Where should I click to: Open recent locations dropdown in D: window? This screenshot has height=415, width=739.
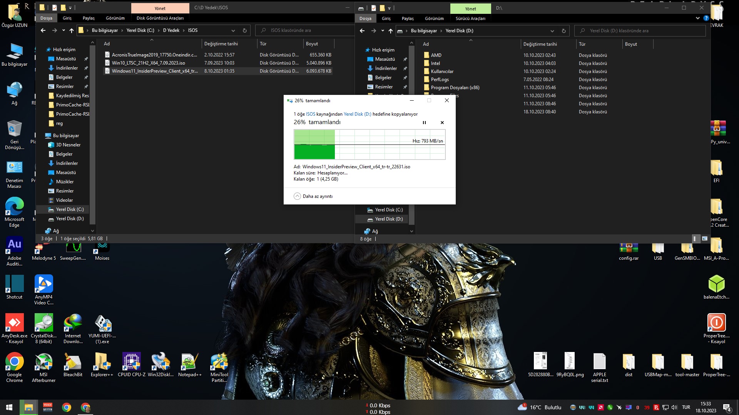click(382, 31)
